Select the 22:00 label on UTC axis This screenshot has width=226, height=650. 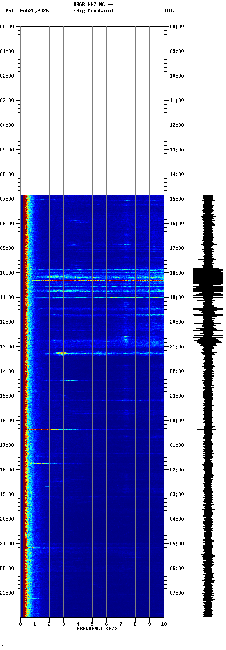point(177,371)
